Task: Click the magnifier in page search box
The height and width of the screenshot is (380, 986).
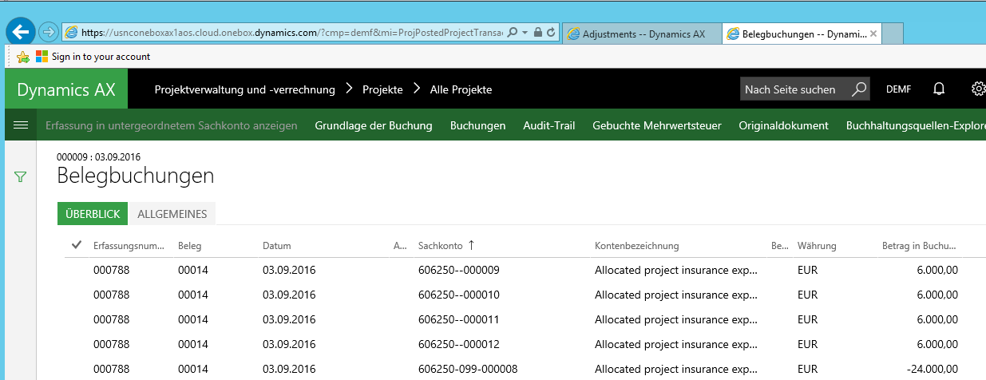Action: pos(858,89)
